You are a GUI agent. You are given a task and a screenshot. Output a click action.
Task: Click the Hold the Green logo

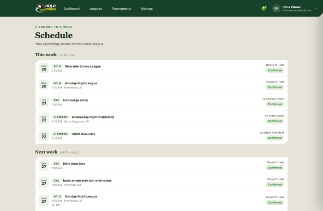(46, 8)
